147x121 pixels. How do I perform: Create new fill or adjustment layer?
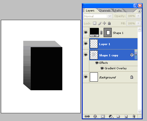(x=111, y=116)
